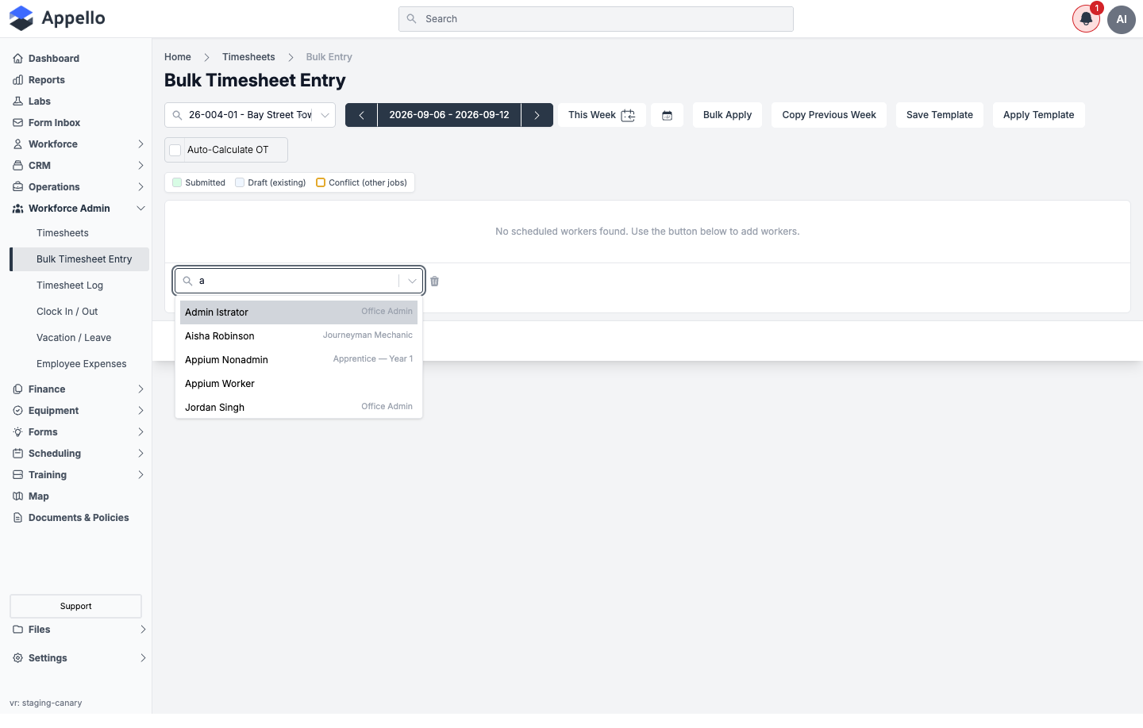The height and width of the screenshot is (728, 1143).
Task: Open the AI user avatar menu
Action: point(1122,19)
